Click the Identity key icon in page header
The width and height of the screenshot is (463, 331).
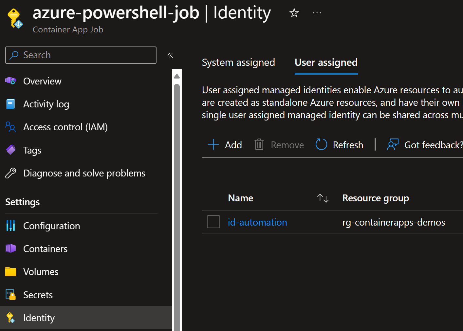[15, 19]
